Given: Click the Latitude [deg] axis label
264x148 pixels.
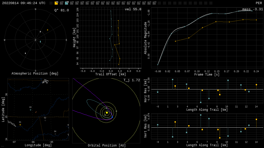Looking at the screenshot, I should [3, 109].
